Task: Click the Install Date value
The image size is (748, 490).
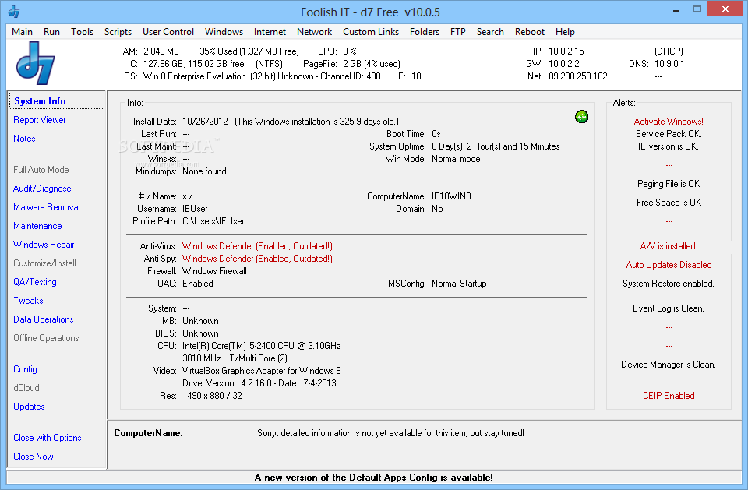Action: [x=291, y=122]
